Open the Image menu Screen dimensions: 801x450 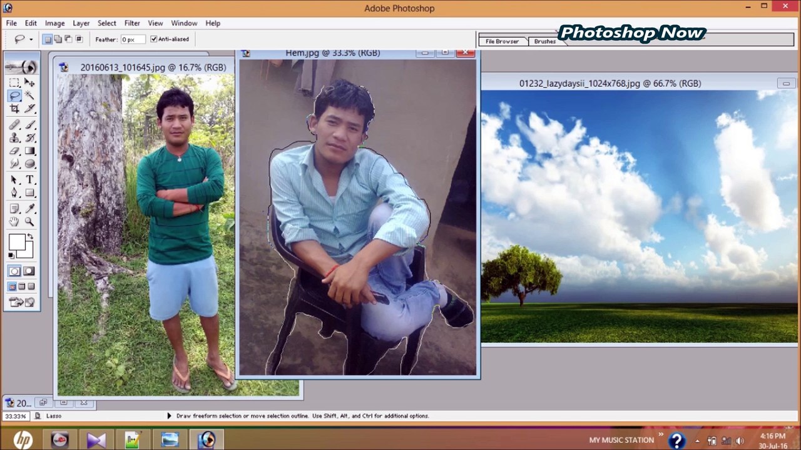pos(54,23)
